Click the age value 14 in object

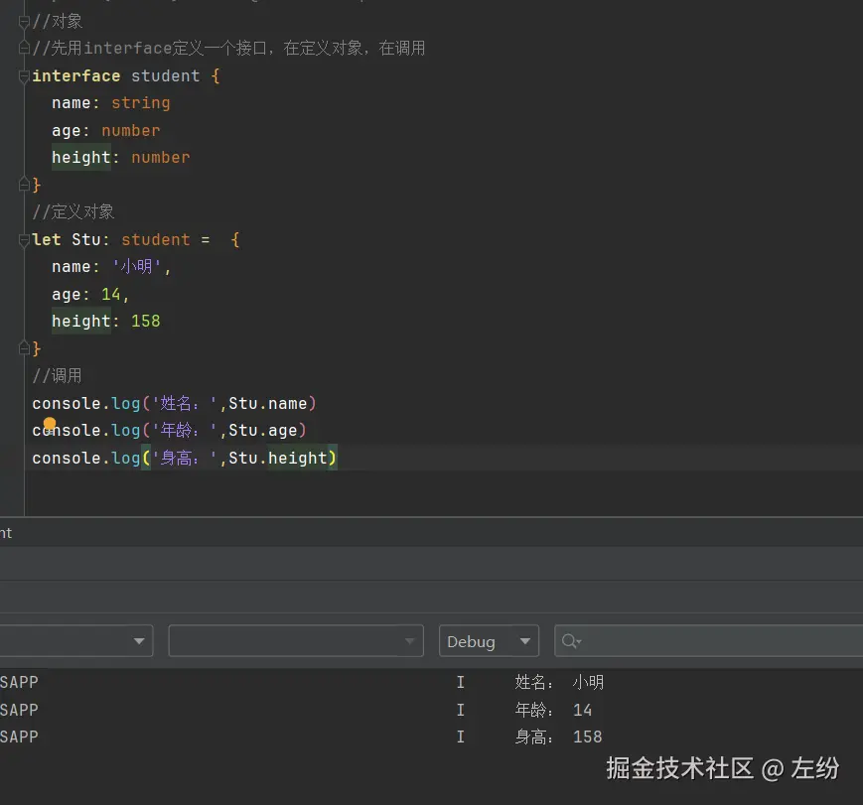pyautogui.click(x=110, y=295)
